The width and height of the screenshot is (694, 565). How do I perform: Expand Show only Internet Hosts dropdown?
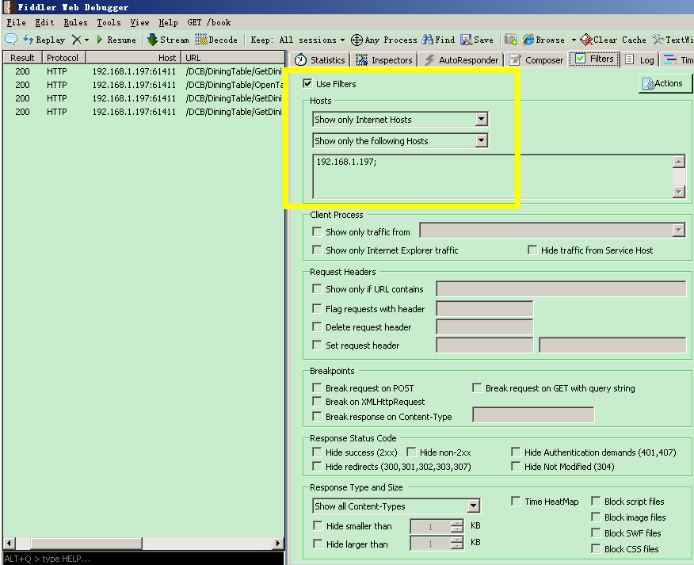[x=481, y=119]
